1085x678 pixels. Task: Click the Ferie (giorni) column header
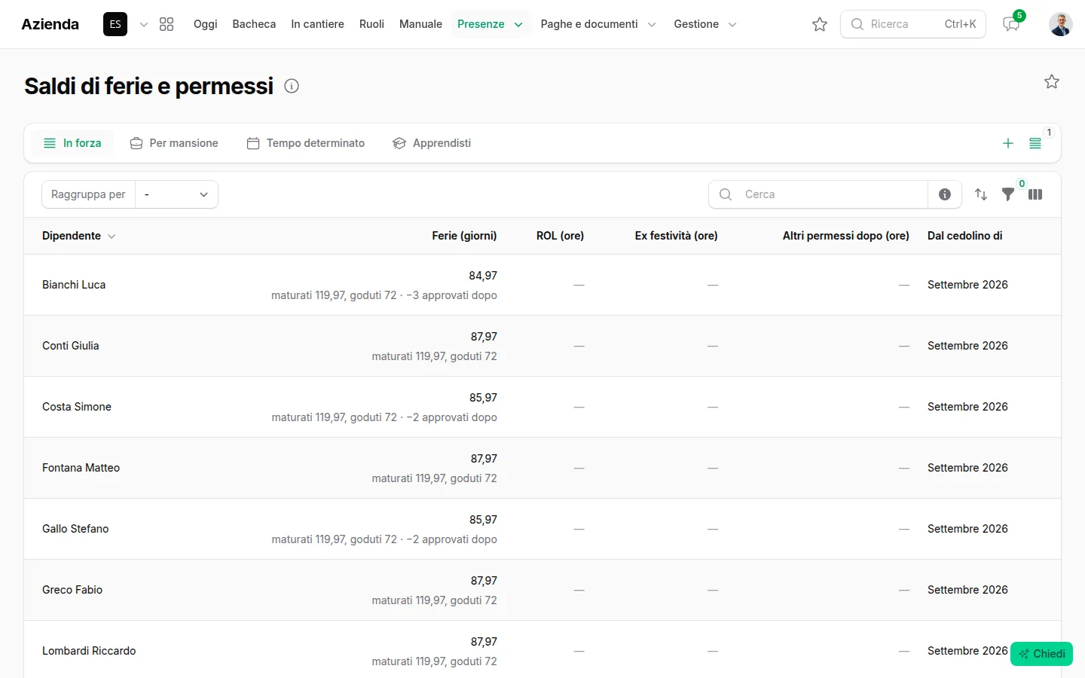point(464,236)
